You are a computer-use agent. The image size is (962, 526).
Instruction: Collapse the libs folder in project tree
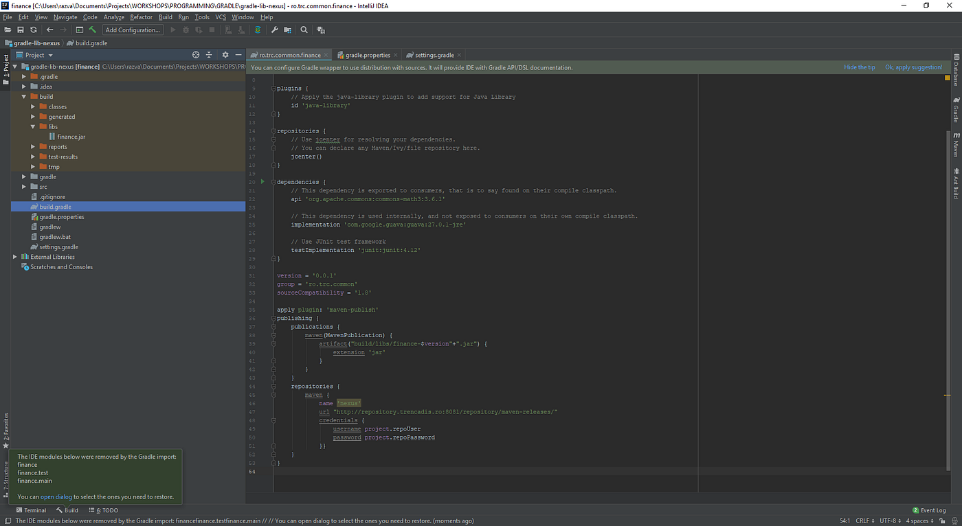click(33, 127)
